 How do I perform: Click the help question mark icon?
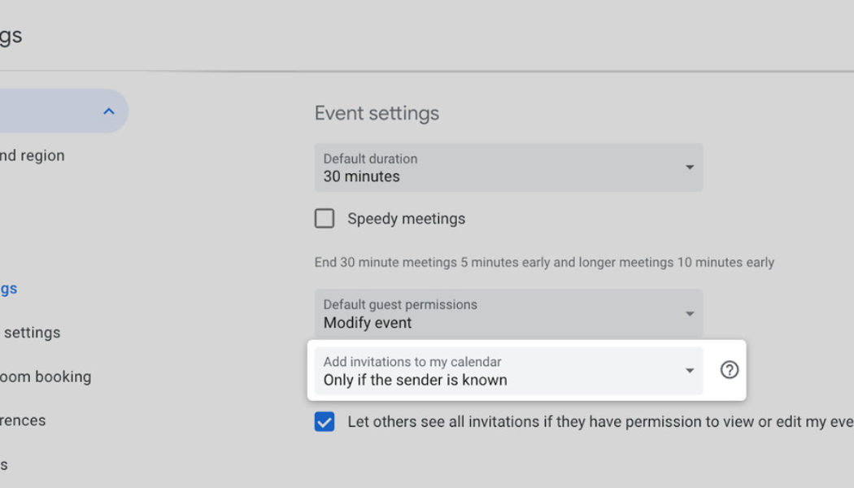730,370
